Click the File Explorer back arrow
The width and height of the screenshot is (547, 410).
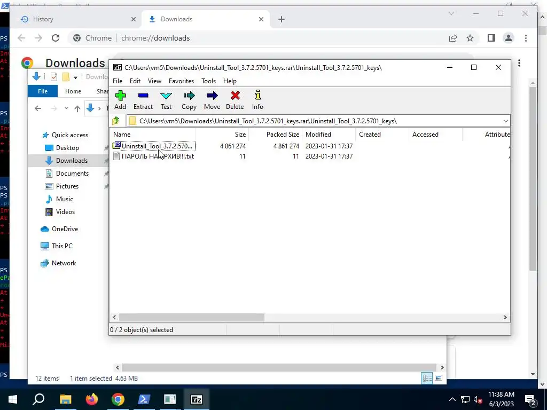38,108
